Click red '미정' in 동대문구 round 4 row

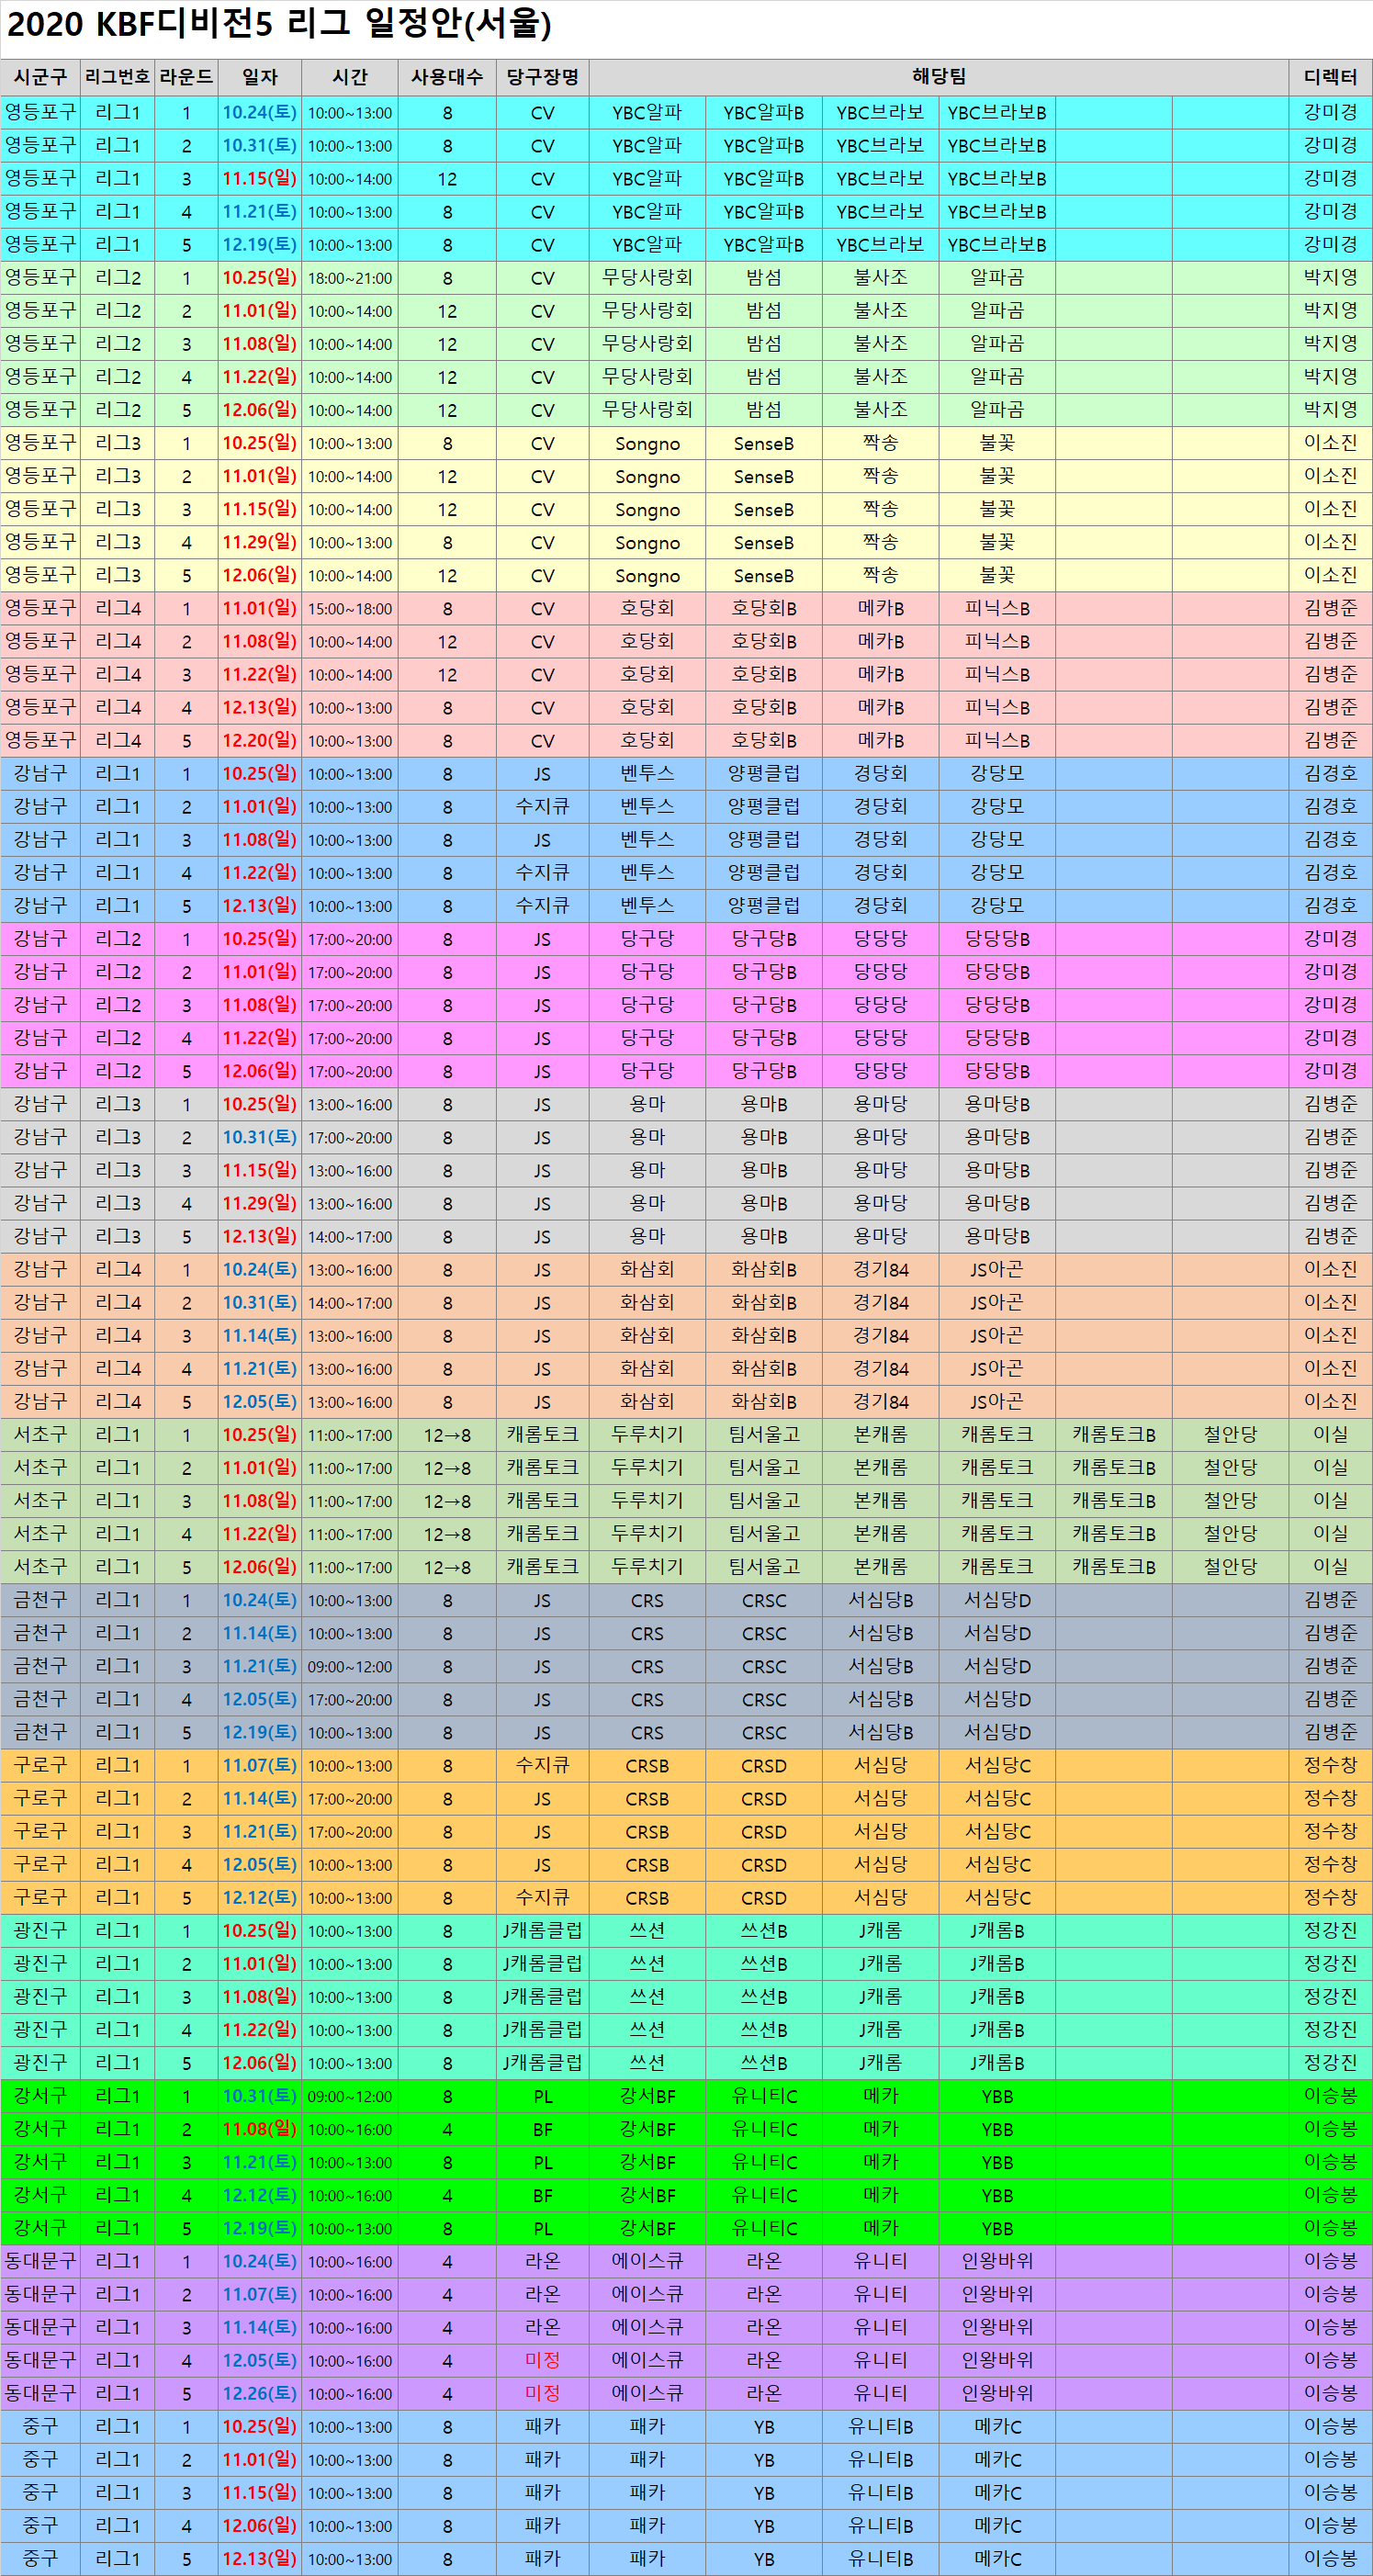pos(542,2360)
